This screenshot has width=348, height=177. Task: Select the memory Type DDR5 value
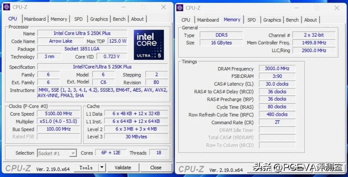tap(222, 35)
